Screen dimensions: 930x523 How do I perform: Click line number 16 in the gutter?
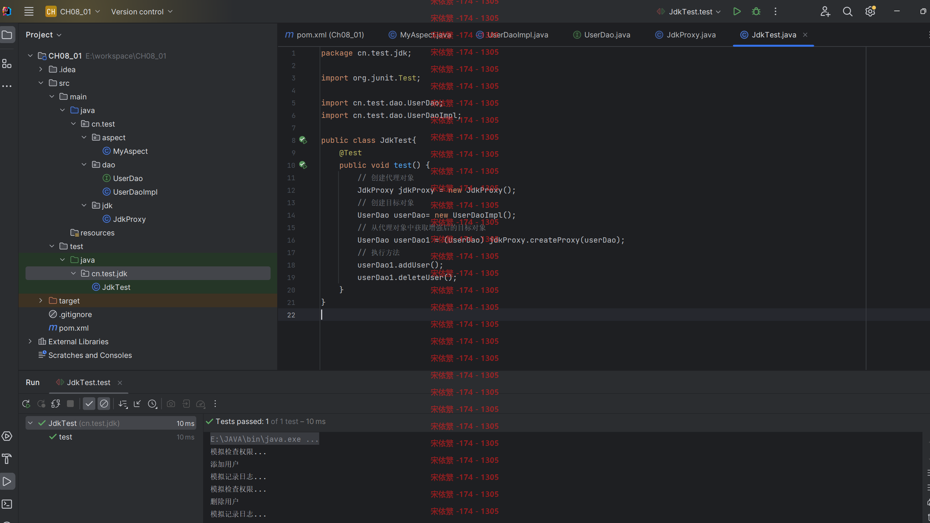click(291, 240)
